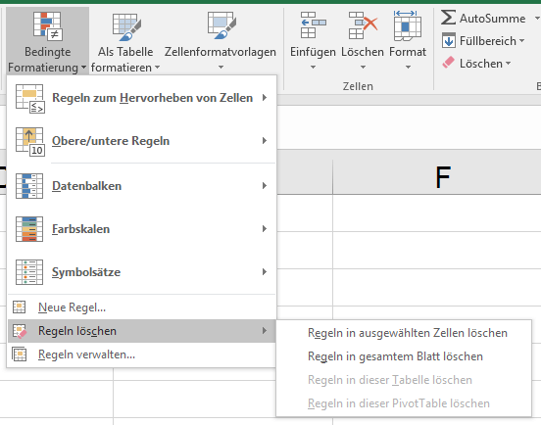The image size is (541, 425).
Task: Click the Format cells icon
Action: (x=408, y=24)
